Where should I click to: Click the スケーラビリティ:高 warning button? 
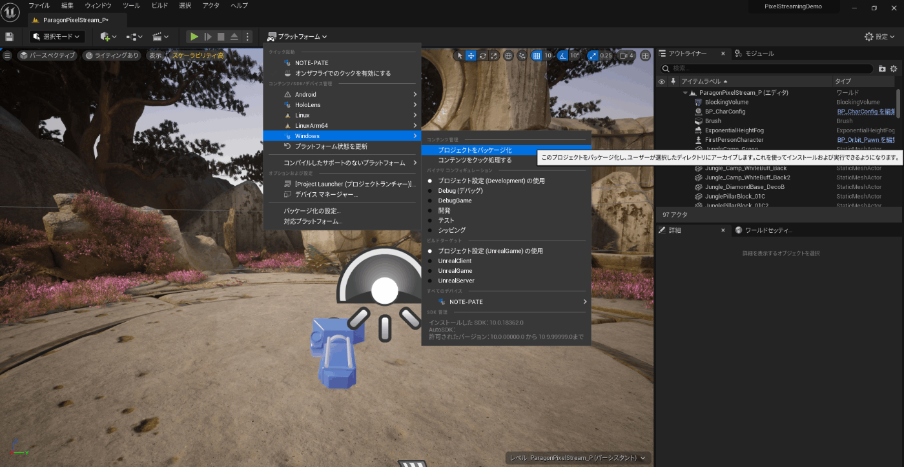[x=198, y=55]
